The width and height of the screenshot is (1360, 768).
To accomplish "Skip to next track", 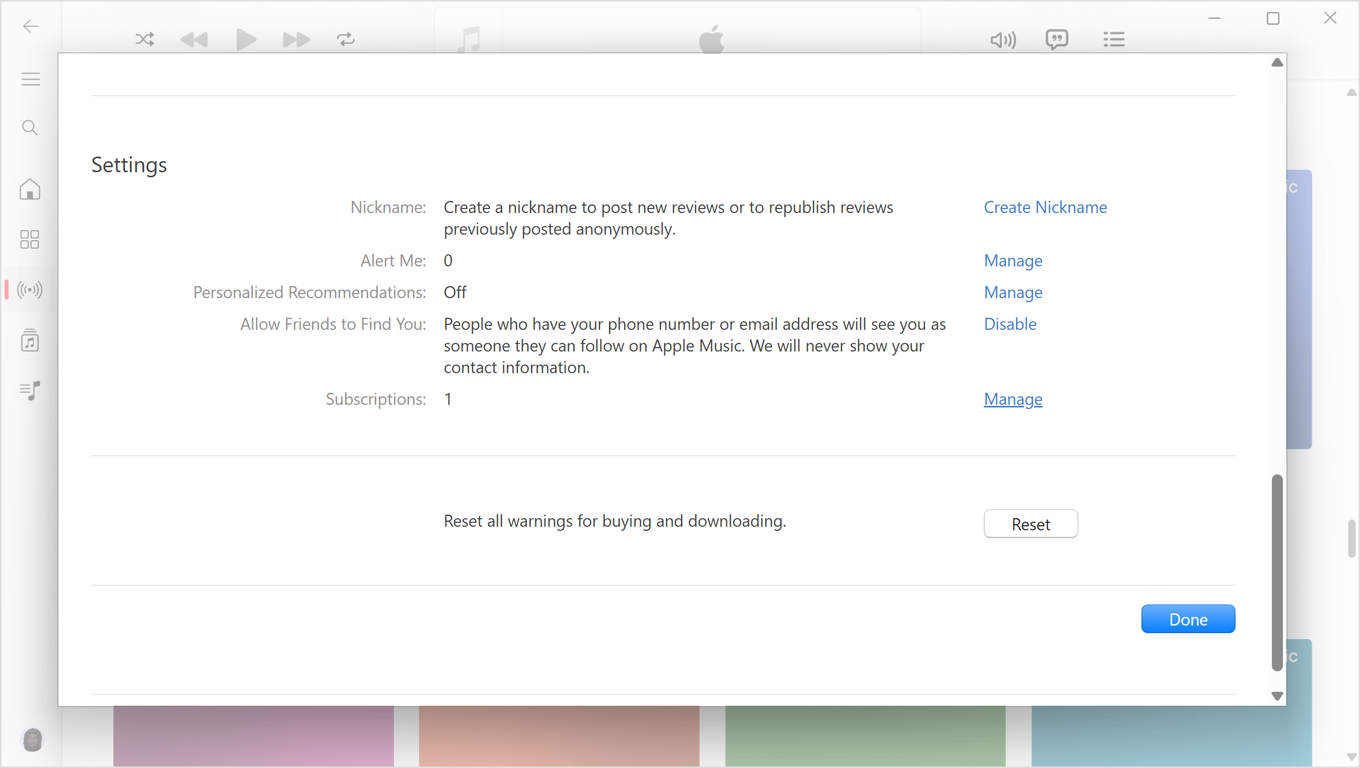I will coord(296,39).
